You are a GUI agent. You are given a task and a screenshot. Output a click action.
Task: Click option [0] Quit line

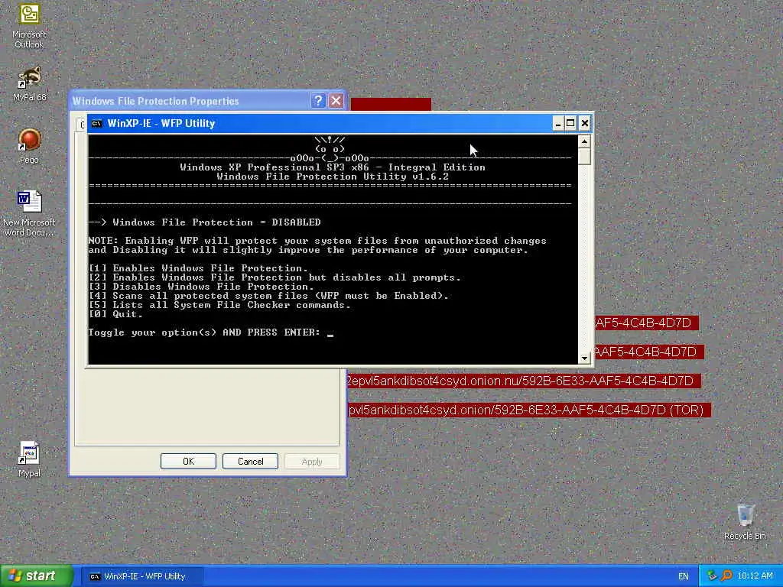(116, 314)
